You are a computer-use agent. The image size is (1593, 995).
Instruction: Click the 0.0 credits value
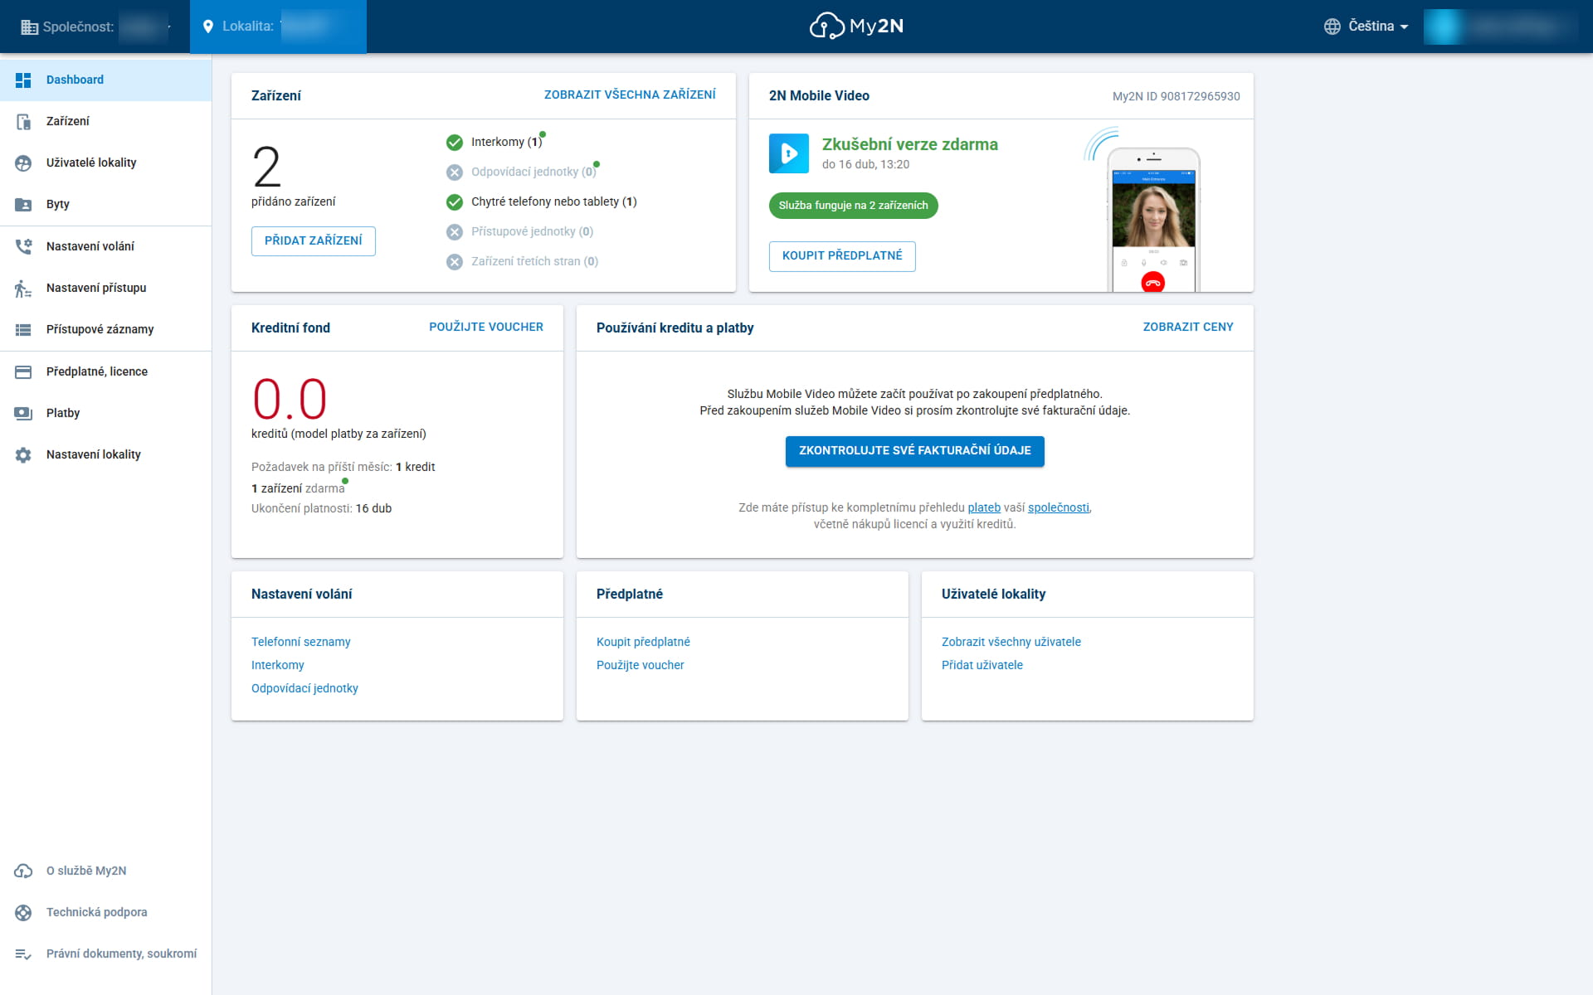[x=290, y=399]
